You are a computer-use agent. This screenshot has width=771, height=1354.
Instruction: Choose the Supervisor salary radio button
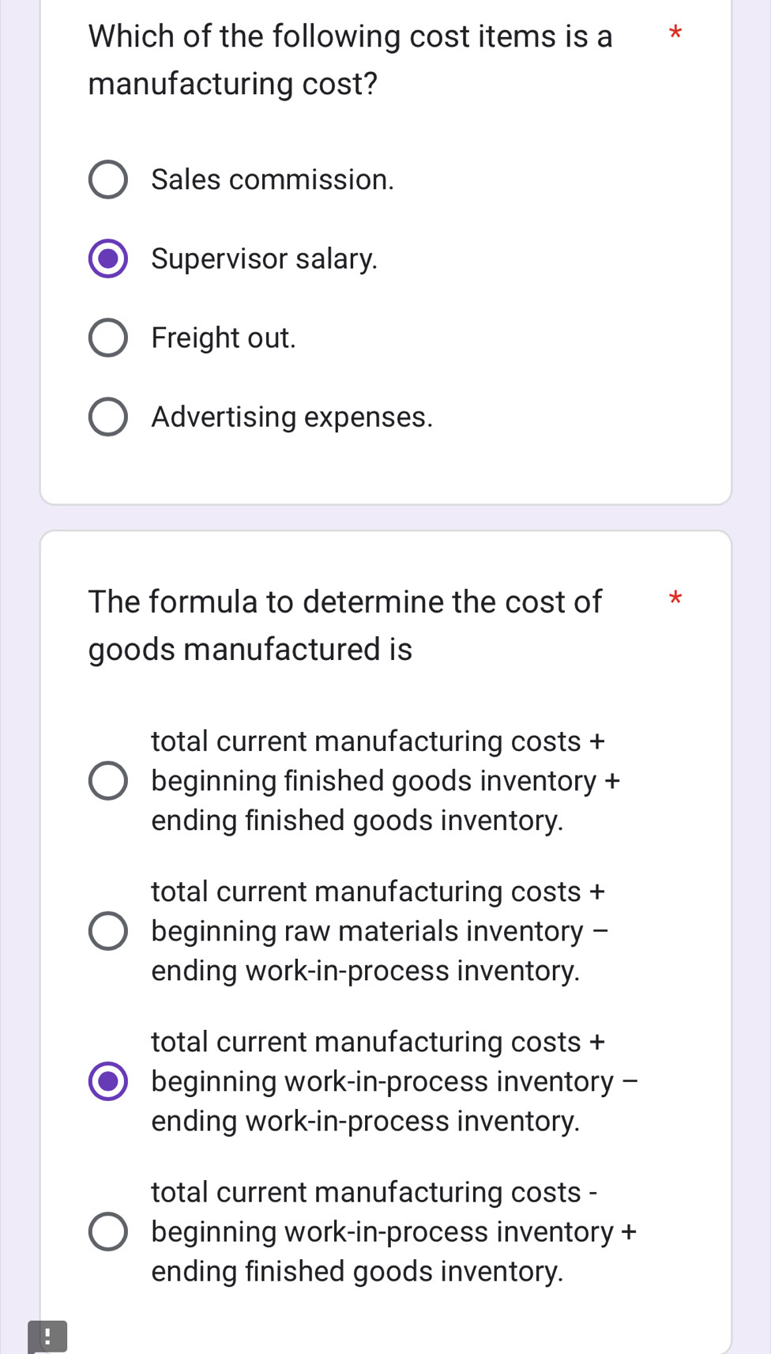107,258
